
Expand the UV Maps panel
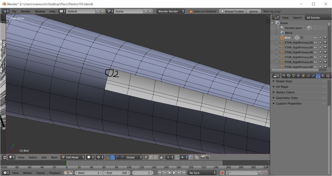pos(299,87)
